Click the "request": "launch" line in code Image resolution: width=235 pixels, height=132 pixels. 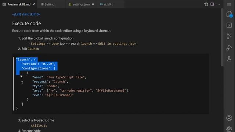[50, 82]
